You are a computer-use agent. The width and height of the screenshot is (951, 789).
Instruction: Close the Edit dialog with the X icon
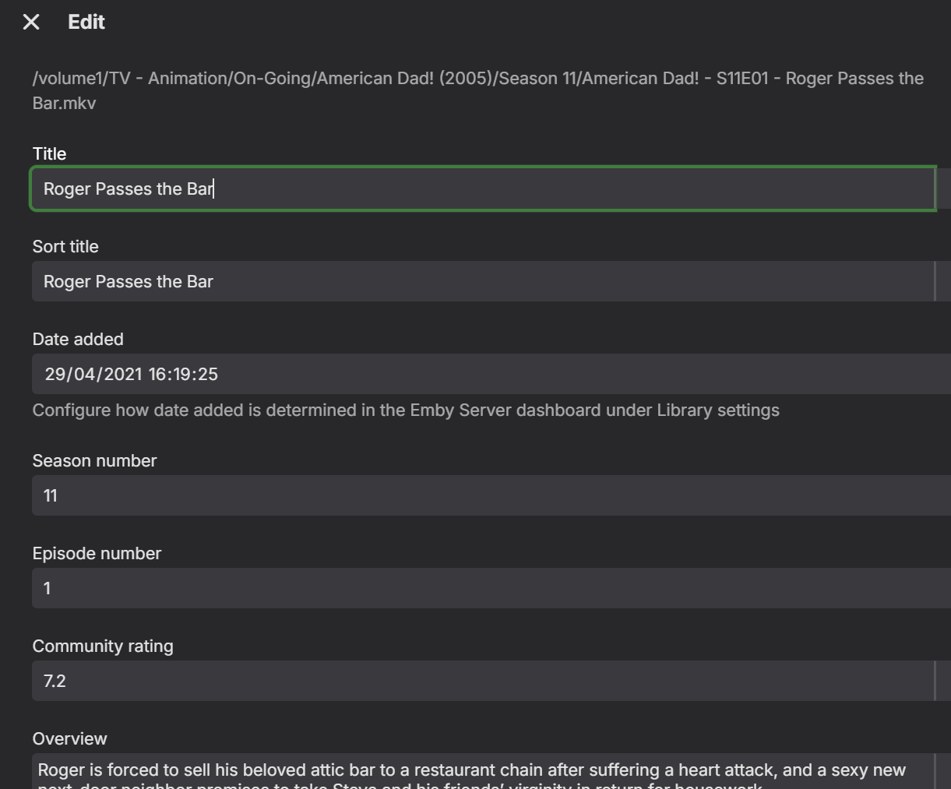coord(31,22)
